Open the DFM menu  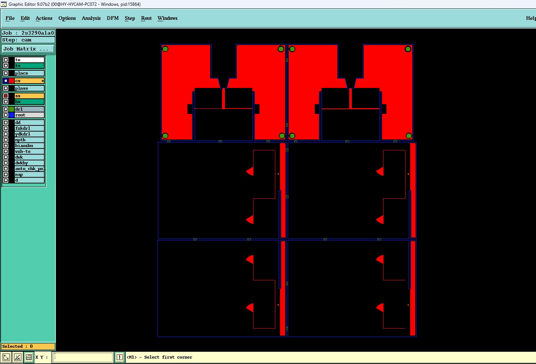click(113, 18)
